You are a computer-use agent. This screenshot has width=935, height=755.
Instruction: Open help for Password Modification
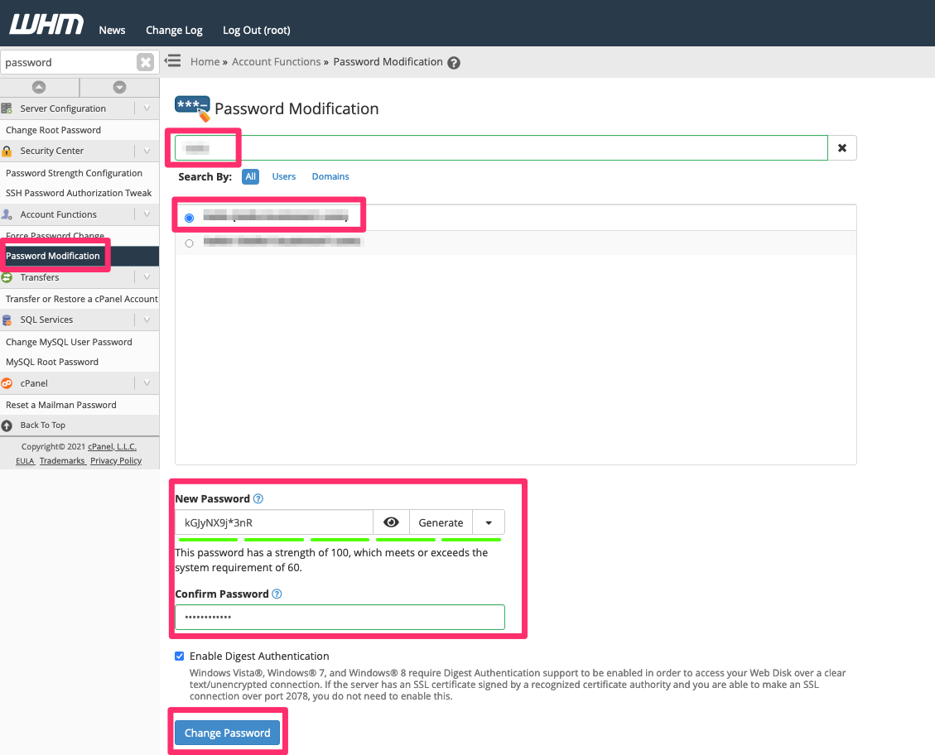454,63
